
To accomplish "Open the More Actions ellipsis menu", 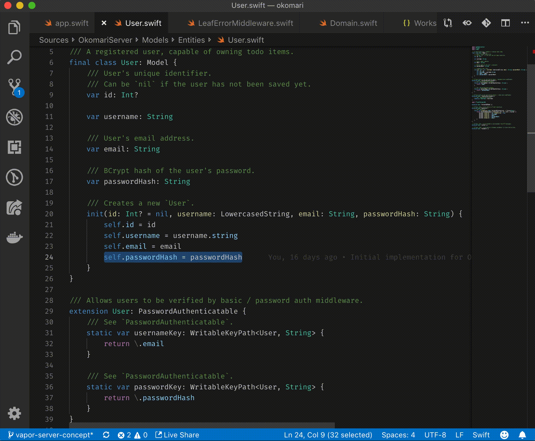I will [525, 23].
